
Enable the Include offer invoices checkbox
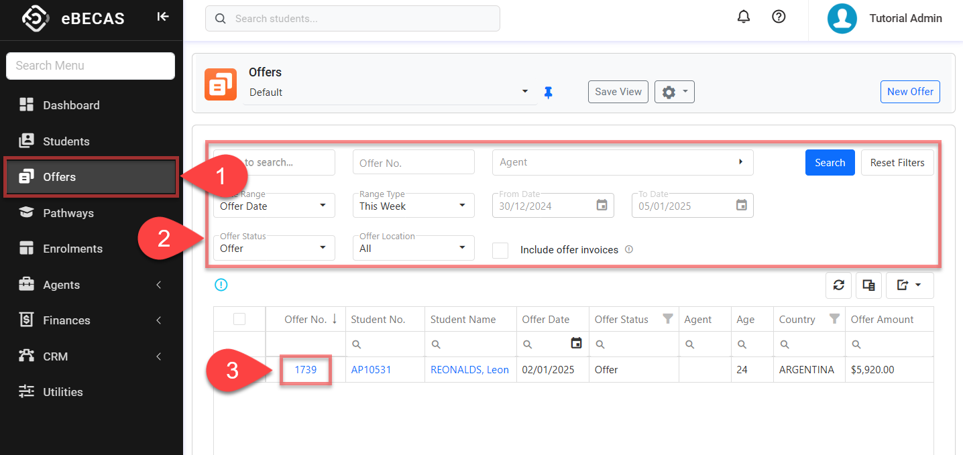click(x=500, y=250)
